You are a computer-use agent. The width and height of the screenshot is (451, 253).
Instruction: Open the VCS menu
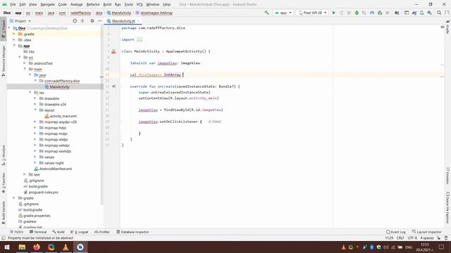[140, 4]
